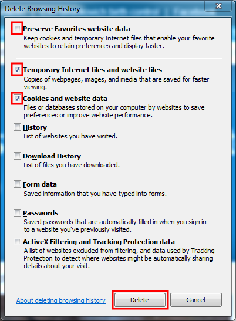Check the Download History box

coord(17,156)
